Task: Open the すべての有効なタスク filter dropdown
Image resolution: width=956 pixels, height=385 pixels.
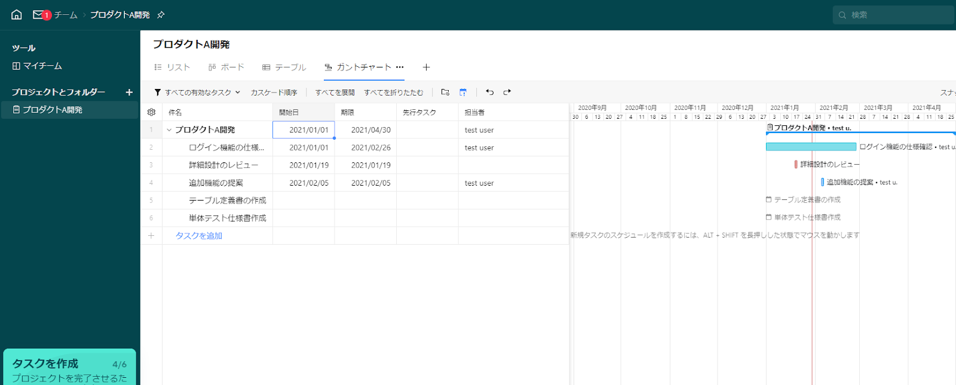Action: 197,93
